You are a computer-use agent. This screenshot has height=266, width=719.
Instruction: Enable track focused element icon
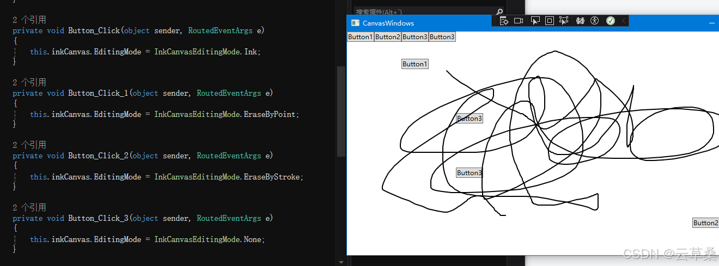coord(564,21)
